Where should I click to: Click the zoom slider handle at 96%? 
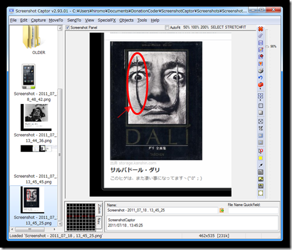[x=267, y=46]
